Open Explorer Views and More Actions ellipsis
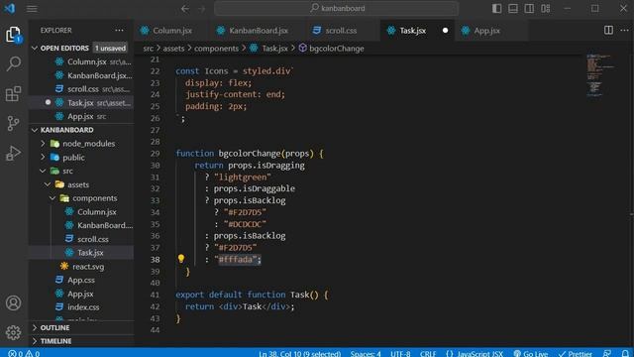634x357 pixels. tap(119, 31)
